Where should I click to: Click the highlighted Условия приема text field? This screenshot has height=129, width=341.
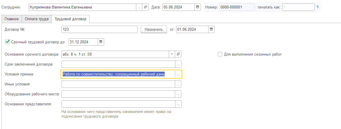click(118, 74)
